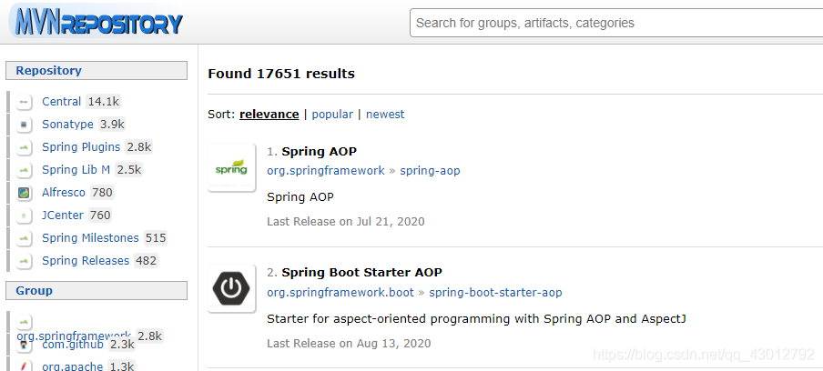Sort results by relevance
Image resolution: width=823 pixels, height=371 pixels.
click(269, 115)
